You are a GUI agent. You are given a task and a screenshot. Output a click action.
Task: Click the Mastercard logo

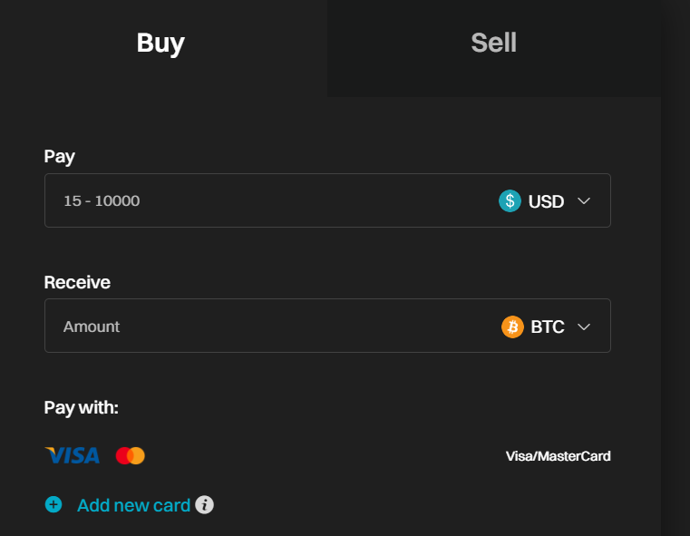point(131,455)
